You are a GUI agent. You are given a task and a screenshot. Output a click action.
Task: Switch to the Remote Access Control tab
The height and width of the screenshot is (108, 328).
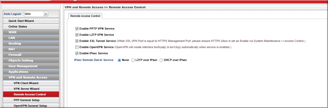pyautogui.click(x=85, y=16)
